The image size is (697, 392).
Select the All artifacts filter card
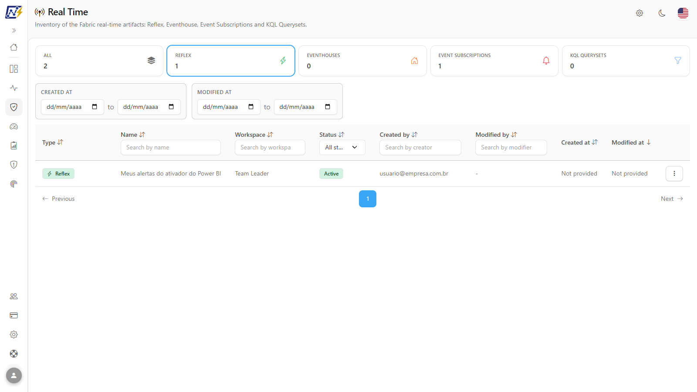point(99,61)
